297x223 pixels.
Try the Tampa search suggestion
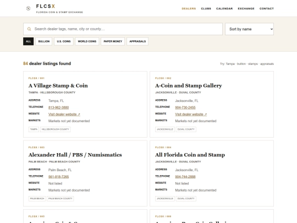(230, 64)
